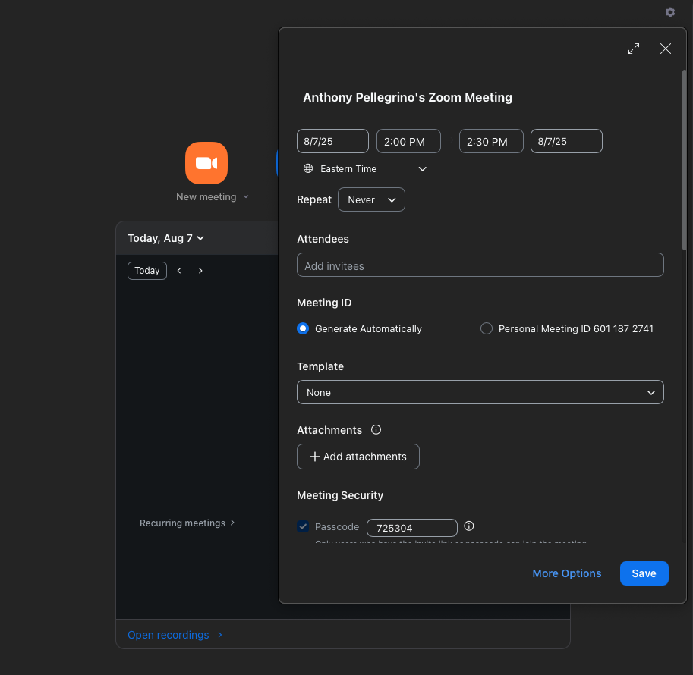Click Add attachments button

pos(358,457)
